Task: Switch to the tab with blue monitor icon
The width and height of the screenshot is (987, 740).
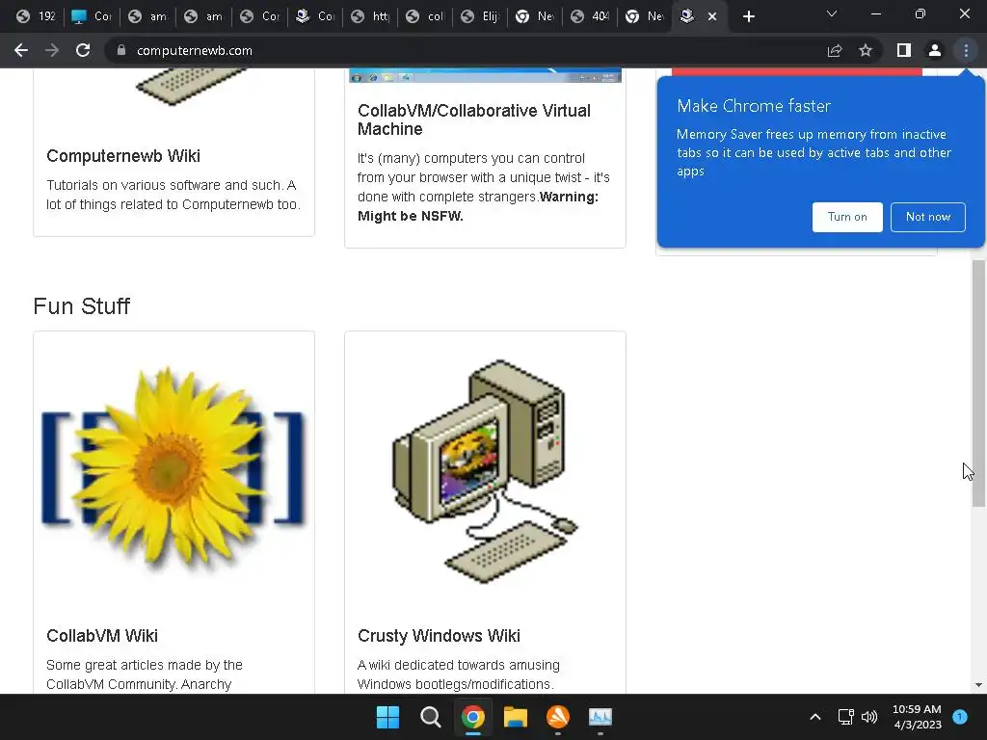Action: (x=91, y=16)
